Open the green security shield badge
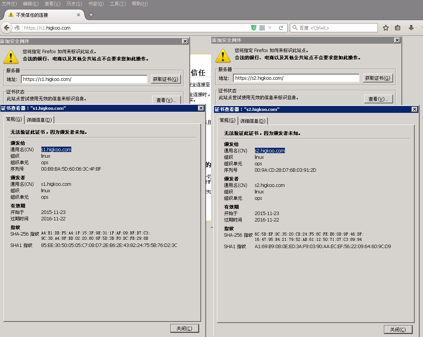The image size is (423, 337). click(253, 27)
